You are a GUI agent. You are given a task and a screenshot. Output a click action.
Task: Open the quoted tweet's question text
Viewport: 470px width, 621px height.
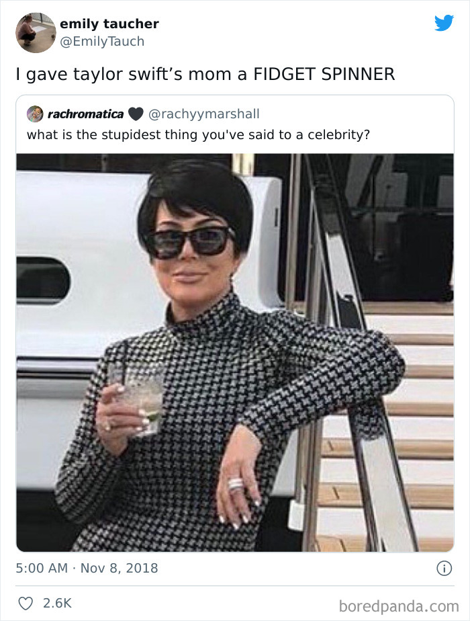(198, 134)
